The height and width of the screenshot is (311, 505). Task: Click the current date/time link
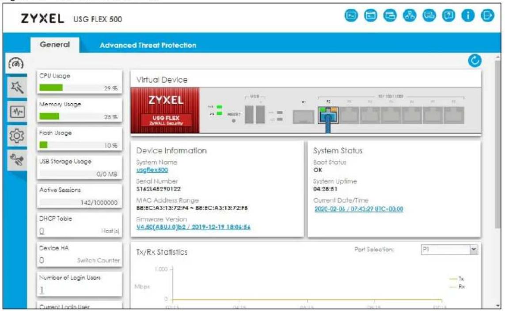click(359, 209)
